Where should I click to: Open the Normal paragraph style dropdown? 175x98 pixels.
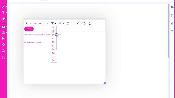tap(41, 23)
